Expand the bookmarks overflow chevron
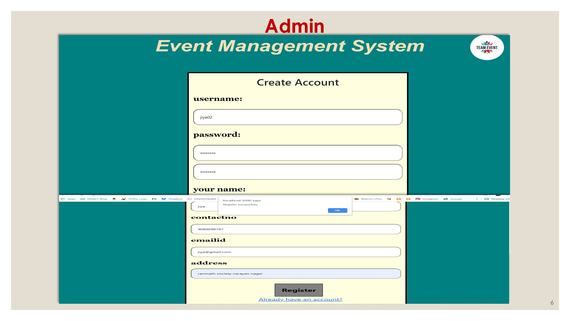Screen dimensions: 570x321 [477, 199]
